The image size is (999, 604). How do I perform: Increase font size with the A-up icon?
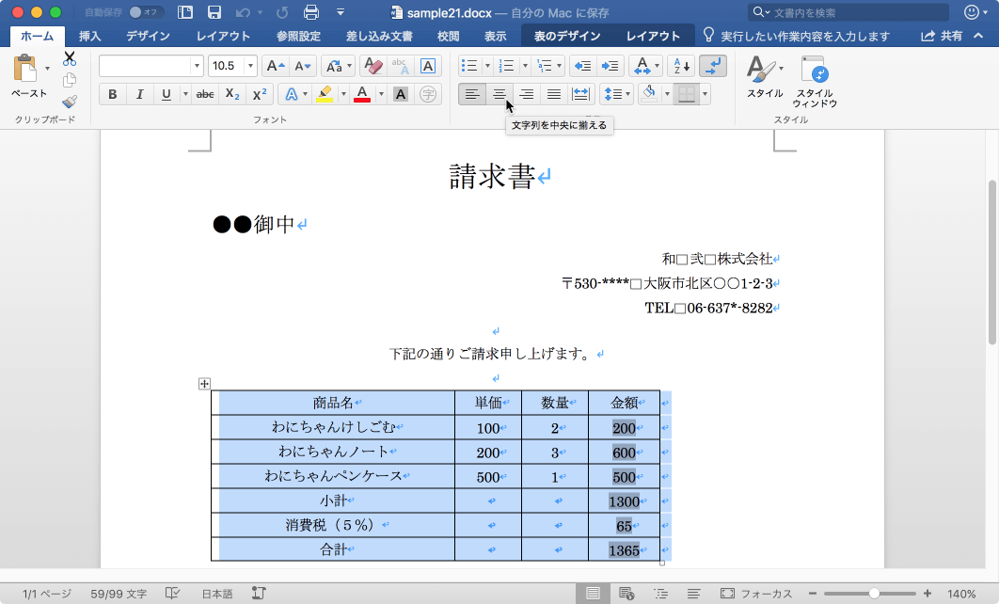pos(276,66)
